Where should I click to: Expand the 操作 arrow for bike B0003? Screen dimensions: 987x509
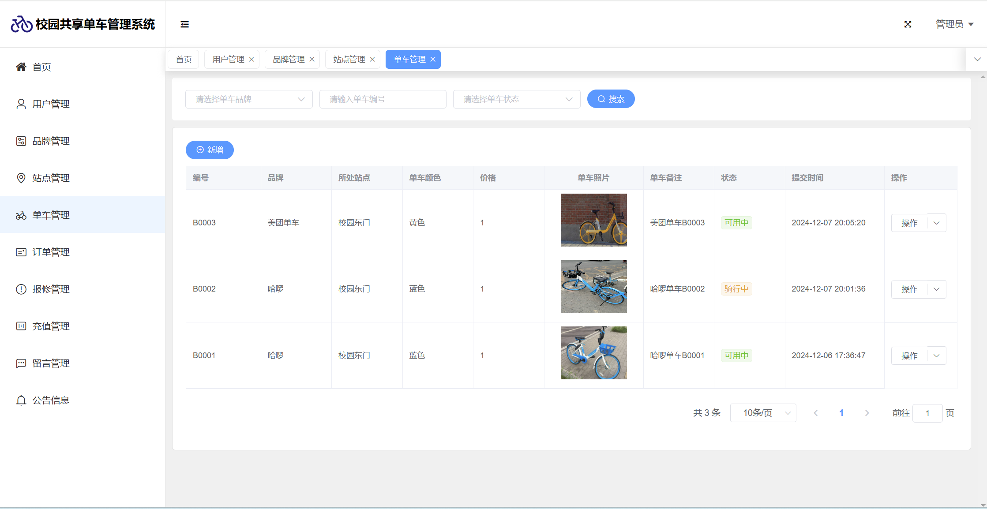click(936, 223)
